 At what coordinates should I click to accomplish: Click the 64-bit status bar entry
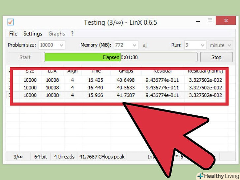[x=41, y=157]
